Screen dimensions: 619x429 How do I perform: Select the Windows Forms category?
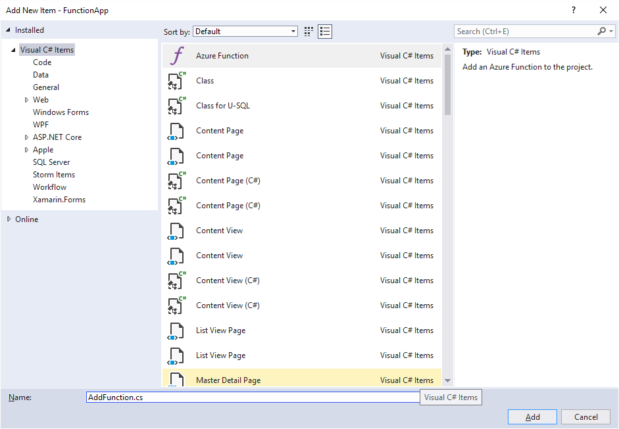[61, 112]
